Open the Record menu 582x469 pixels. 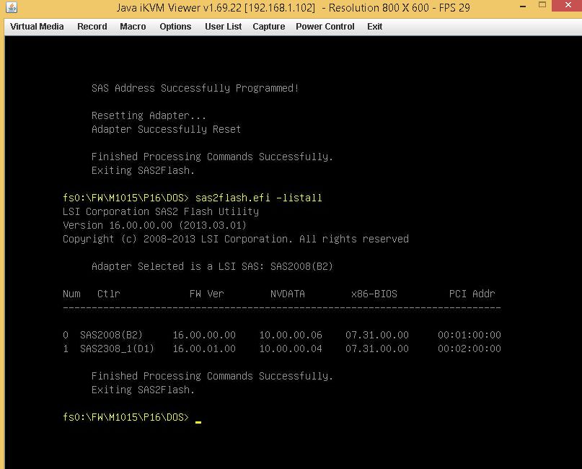pyautogui.click(x=92, y=27)
